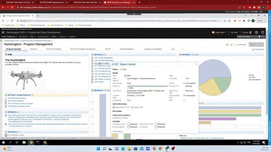Click the Save dashboard button

256,45
